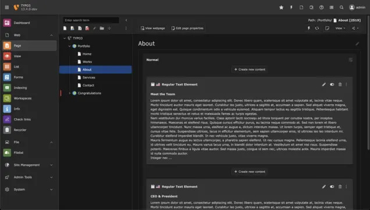
Task: Select Services page in the tree
Action: point(89,77)
